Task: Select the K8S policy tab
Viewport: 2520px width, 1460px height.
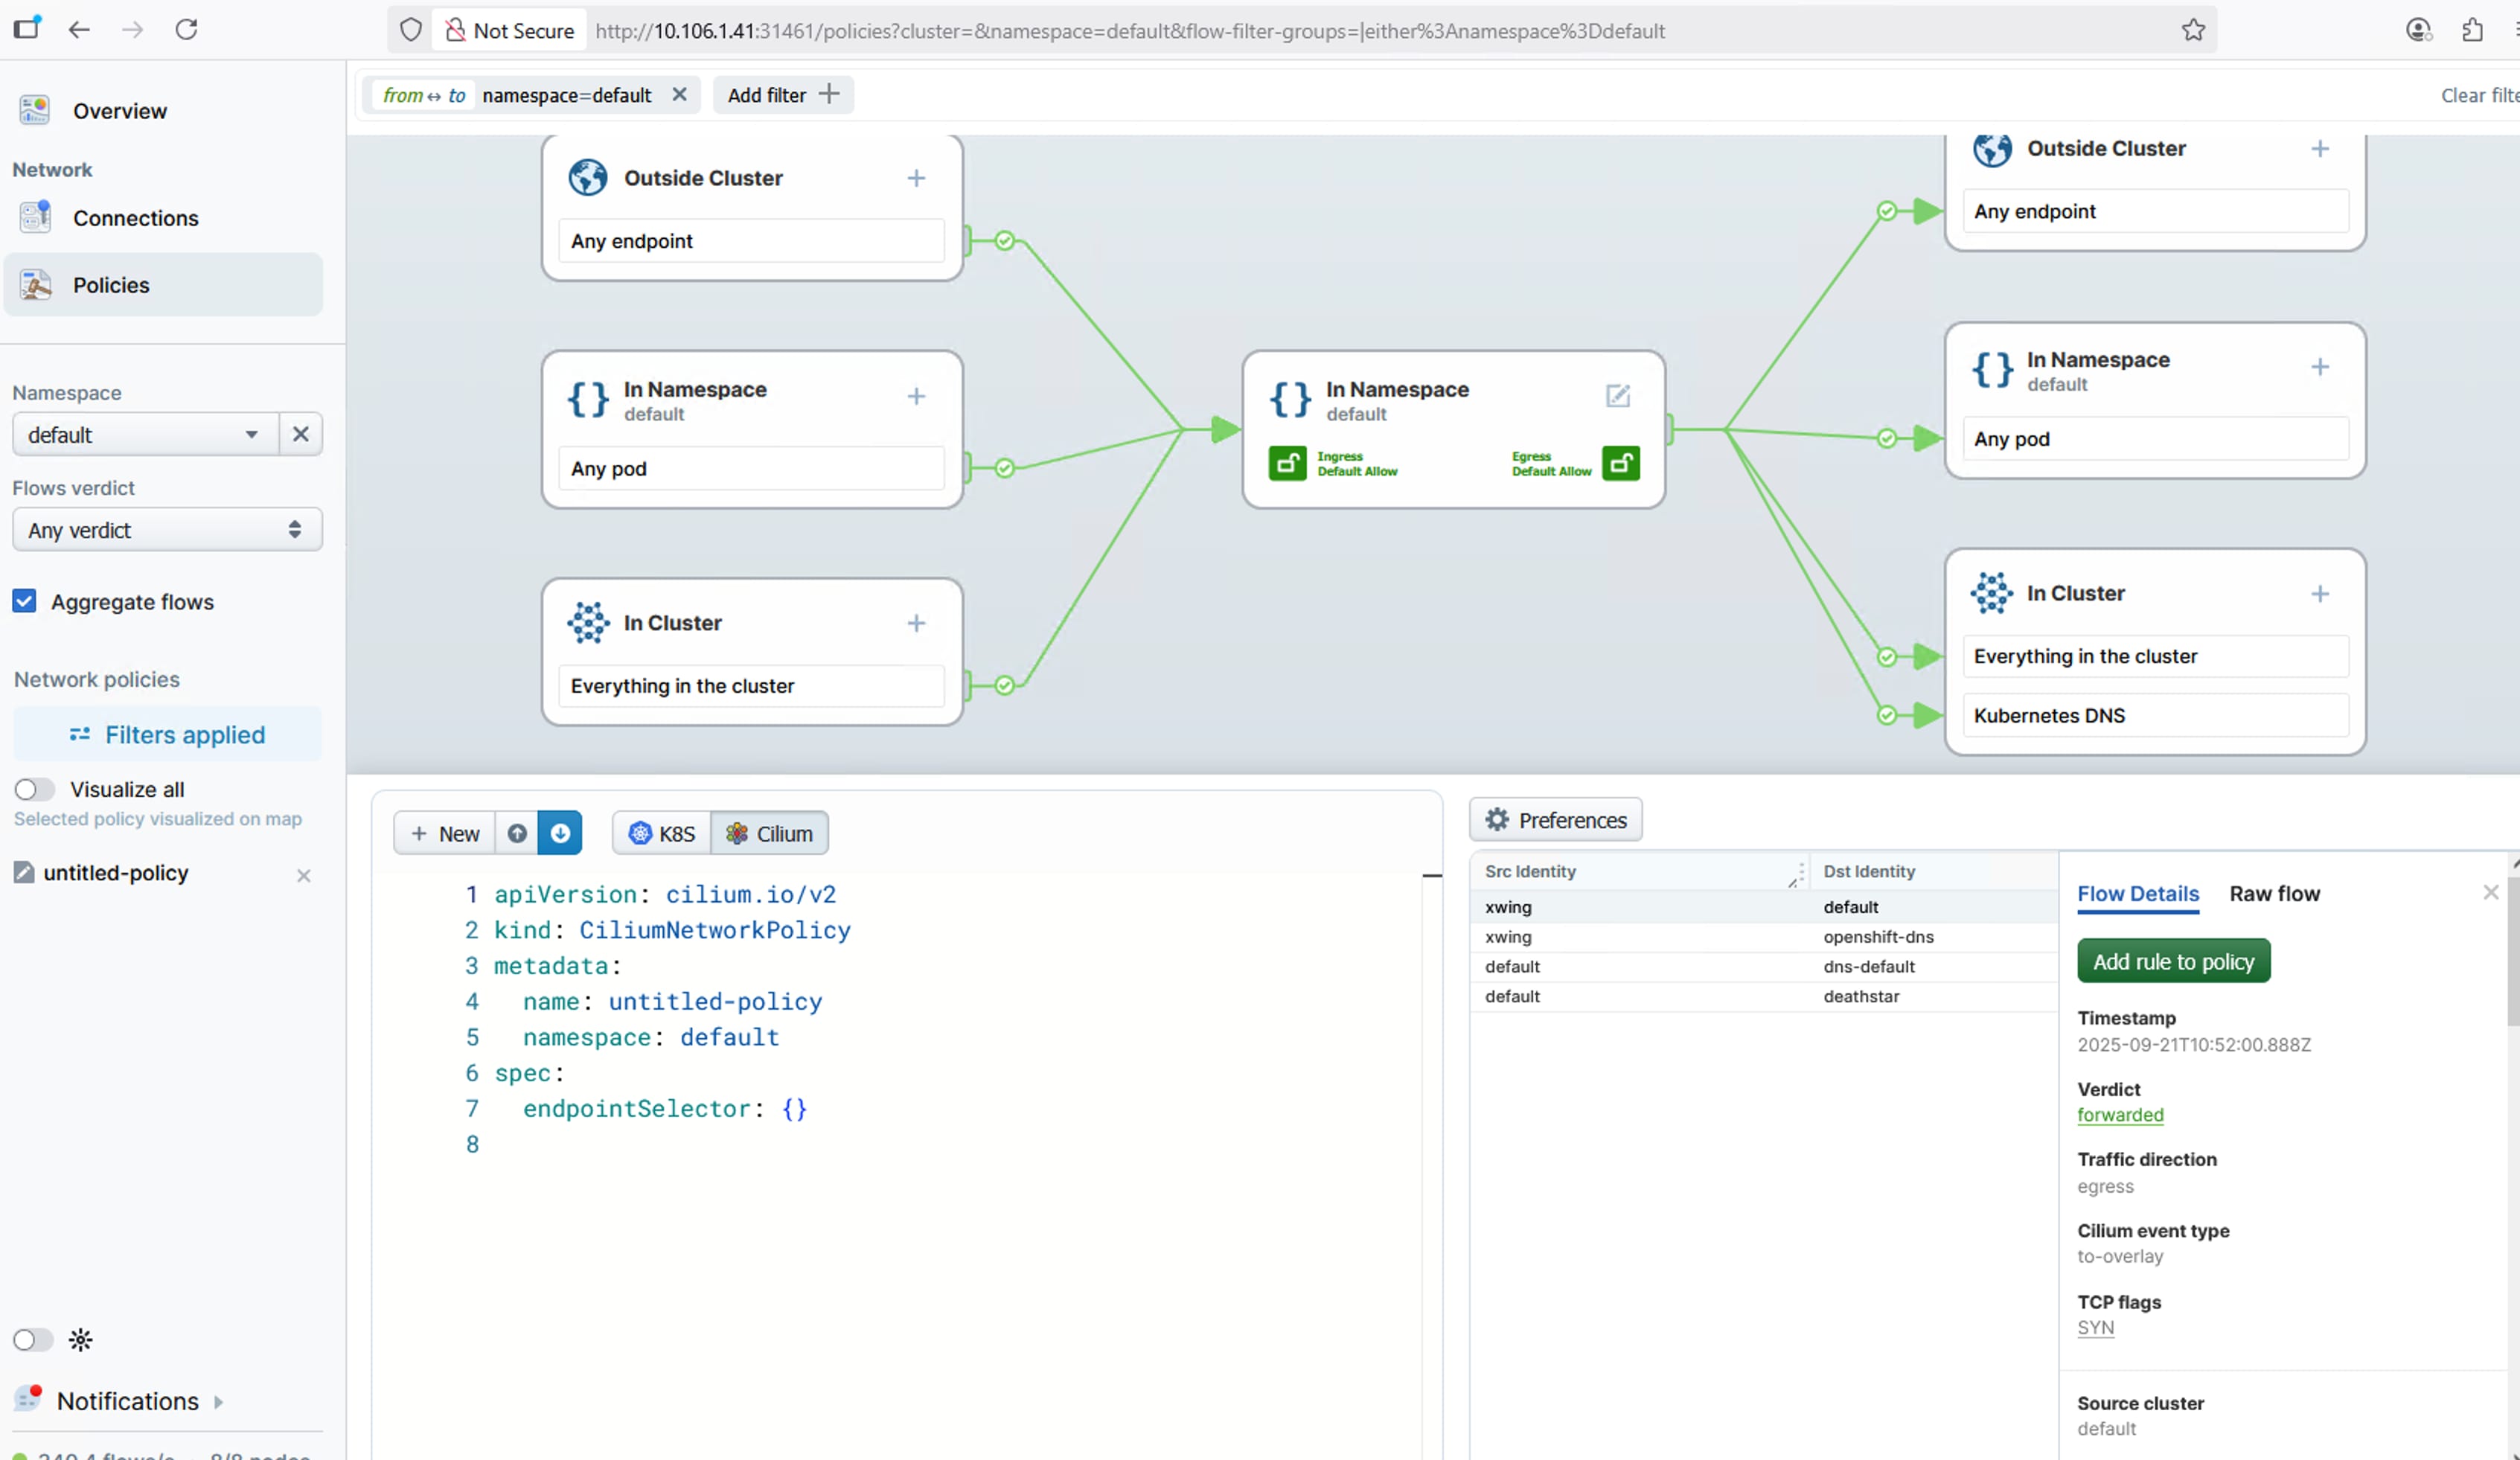Action: tap(662, 833)
